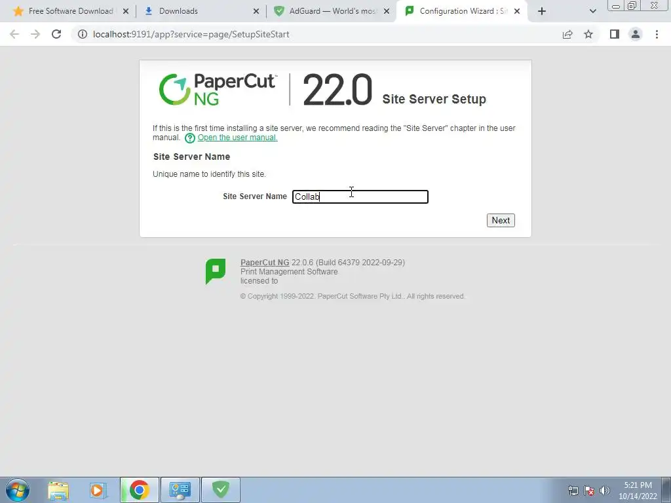Click the download arrow favicon on Downloads tab
Viewport: 671px width, 503px height.
pyautogui.click(x=149, y=11)
